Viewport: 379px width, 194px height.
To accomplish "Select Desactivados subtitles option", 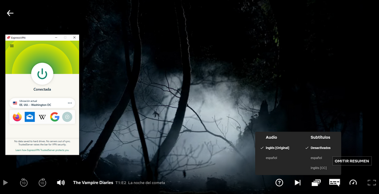I will (321, 148).
